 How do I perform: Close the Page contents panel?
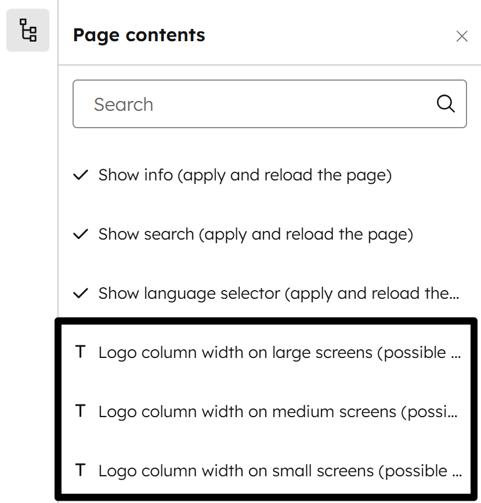click(x=462, y=36)
